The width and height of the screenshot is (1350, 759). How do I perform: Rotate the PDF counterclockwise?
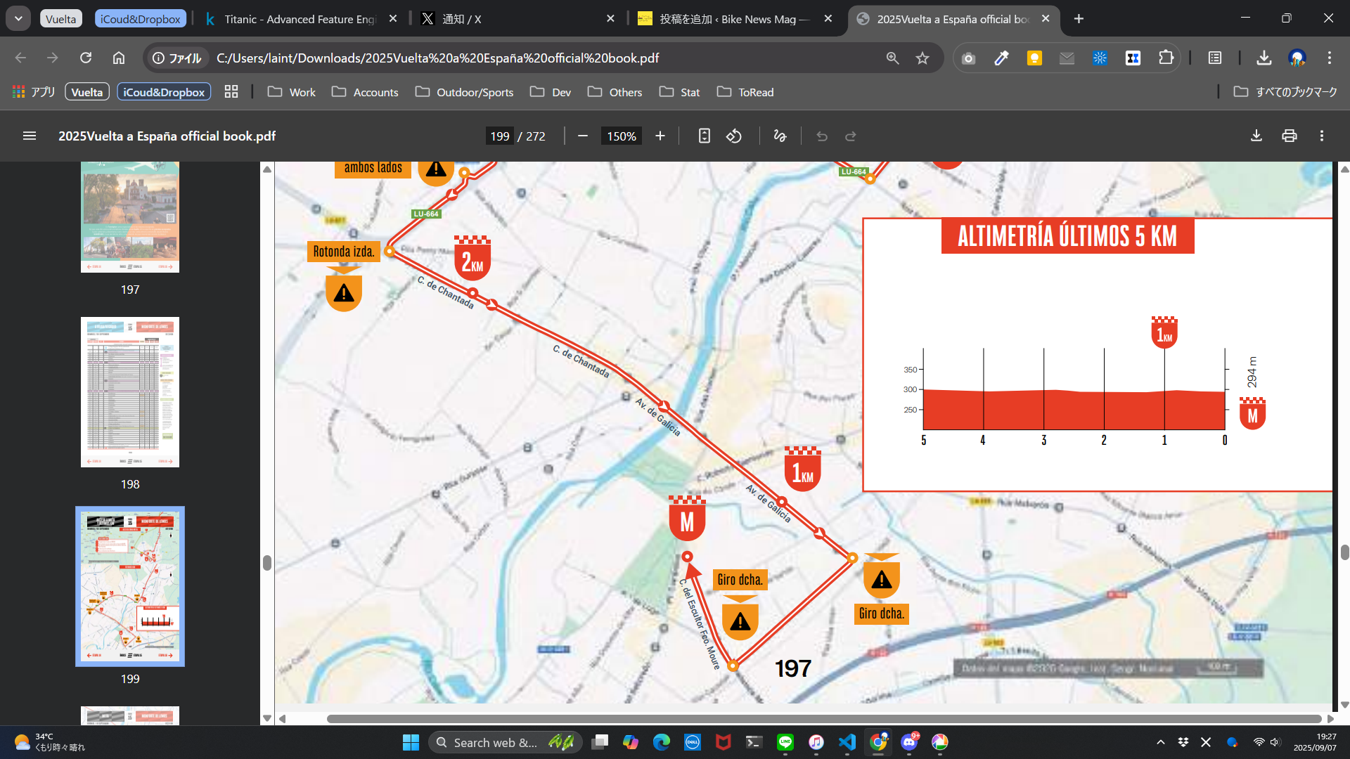(734, 136)
